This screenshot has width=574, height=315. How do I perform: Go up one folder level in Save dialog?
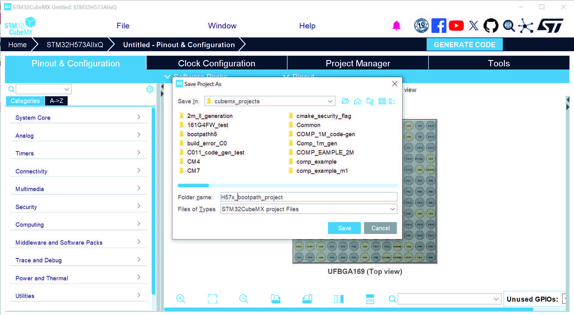[345, 101]
